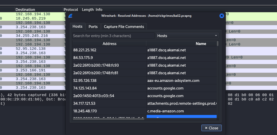
Task: Click the aax-eu.amazon-adsystem.com host name
Action: coord(173,81)
